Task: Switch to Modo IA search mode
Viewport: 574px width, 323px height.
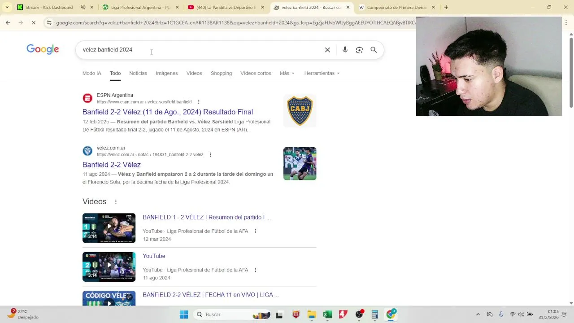Action: click(92, 73)
